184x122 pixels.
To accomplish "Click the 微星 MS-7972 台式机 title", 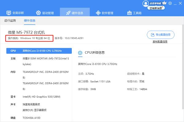I will 26,32.
